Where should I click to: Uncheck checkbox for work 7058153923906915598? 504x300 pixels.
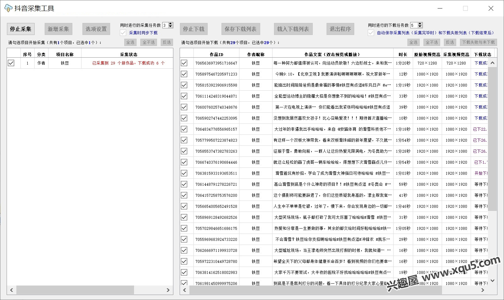[x=184, y=85]
